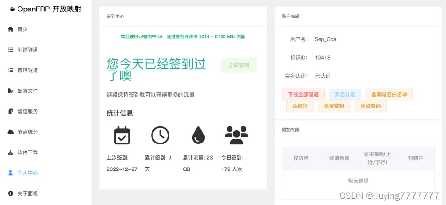Click the 累计流量: 23 label
Image resolution: width=446 pixels, height=205 pixels.
(x=198, y=158)
